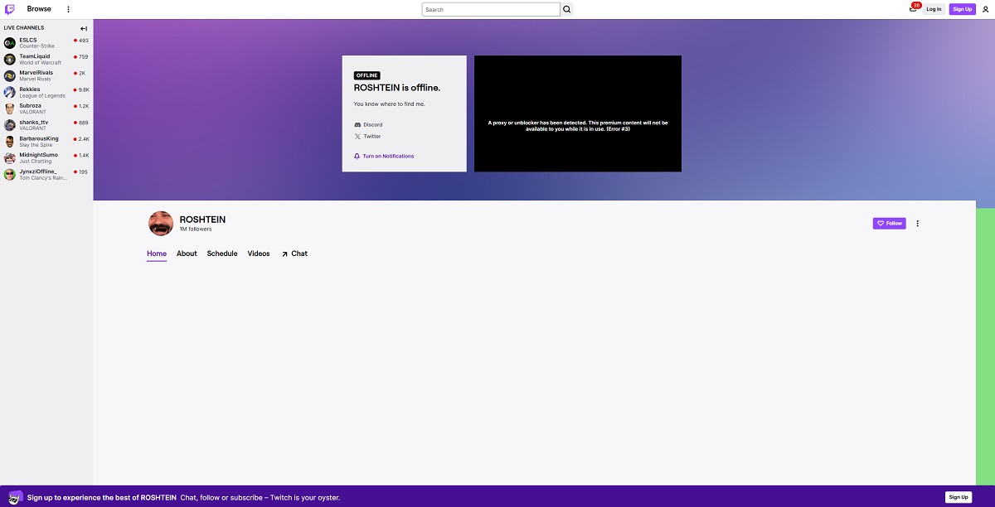Open the user profile icon menu
Screen dimensions: 995x507
click(986, 9)
